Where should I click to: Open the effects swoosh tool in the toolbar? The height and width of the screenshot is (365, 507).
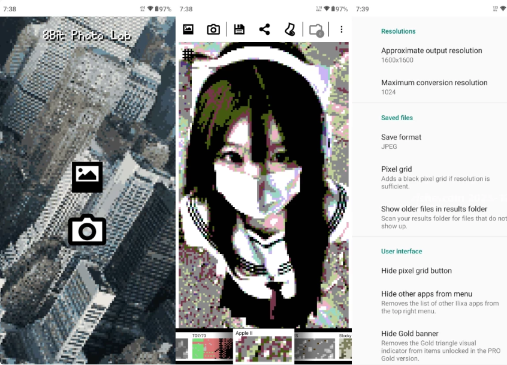click(290, 29)
